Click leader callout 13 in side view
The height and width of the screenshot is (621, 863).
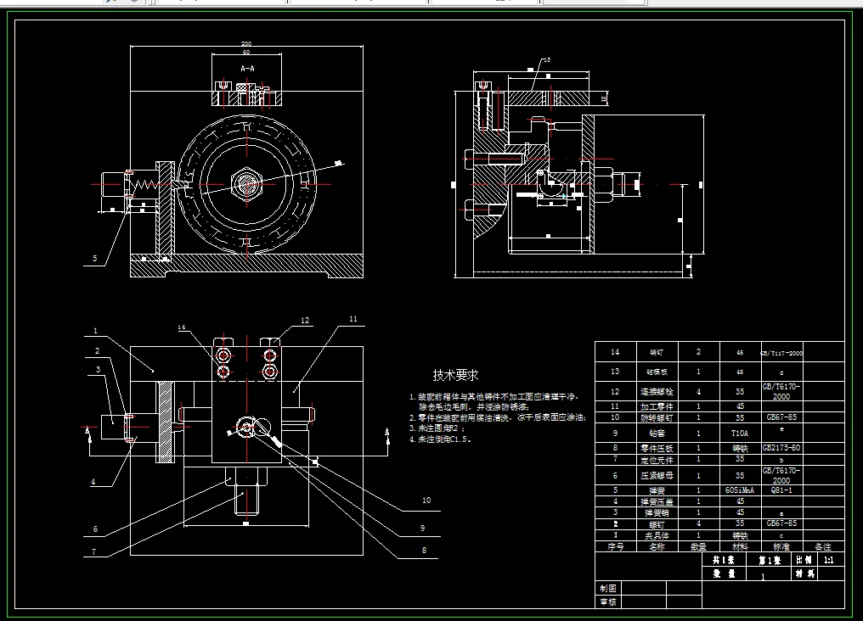(x=546, y=60)
